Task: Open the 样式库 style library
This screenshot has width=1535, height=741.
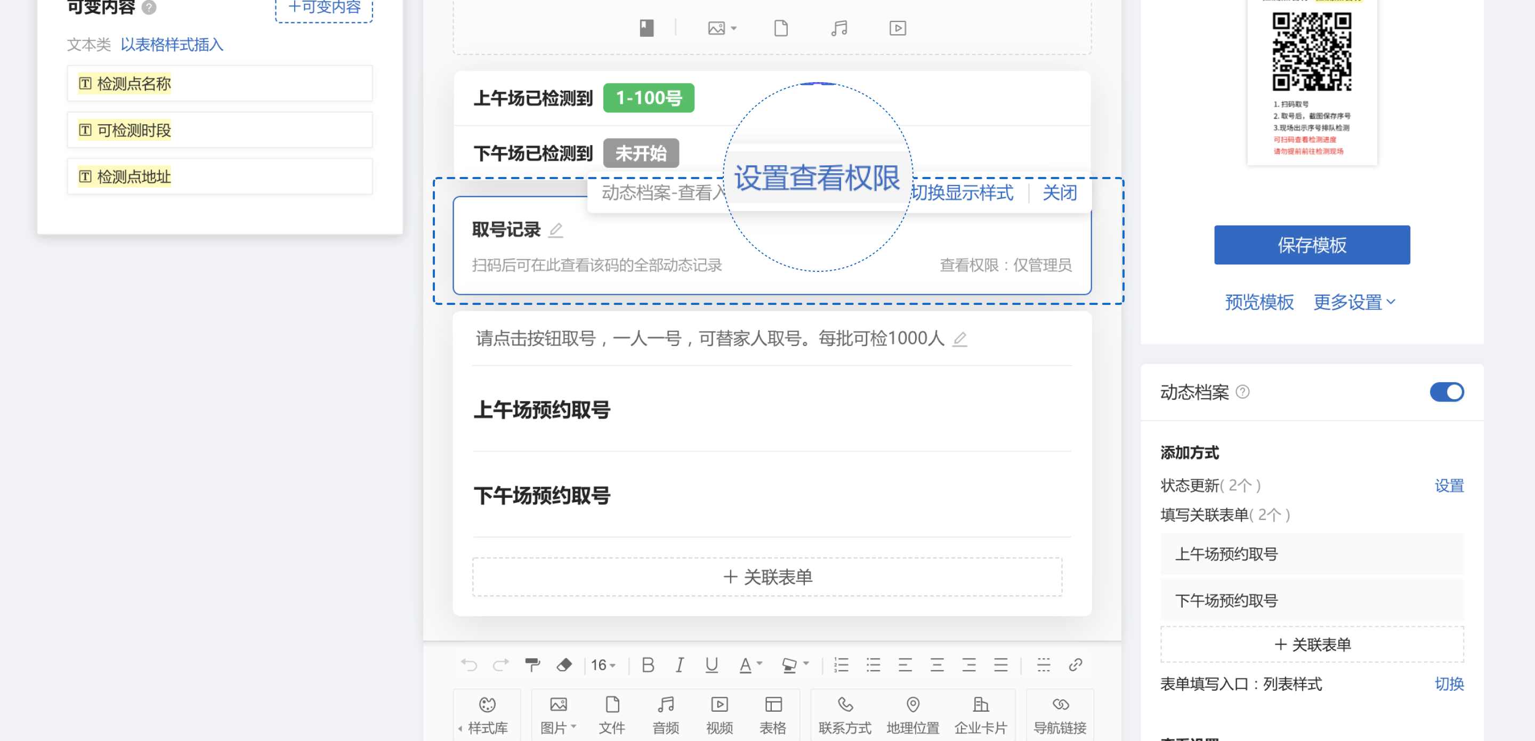Action: (x=487, y=714)
